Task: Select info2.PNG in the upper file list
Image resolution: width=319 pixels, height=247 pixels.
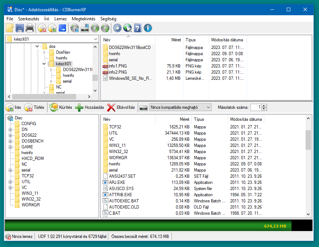Action: (118, 72)
